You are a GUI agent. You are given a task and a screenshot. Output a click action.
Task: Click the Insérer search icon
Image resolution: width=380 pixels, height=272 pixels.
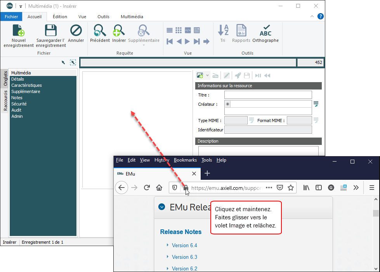[x=119, y=31]
